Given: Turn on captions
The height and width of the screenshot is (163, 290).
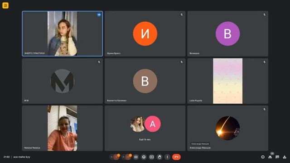Looking at the screenshot, I should click(136, 157).
